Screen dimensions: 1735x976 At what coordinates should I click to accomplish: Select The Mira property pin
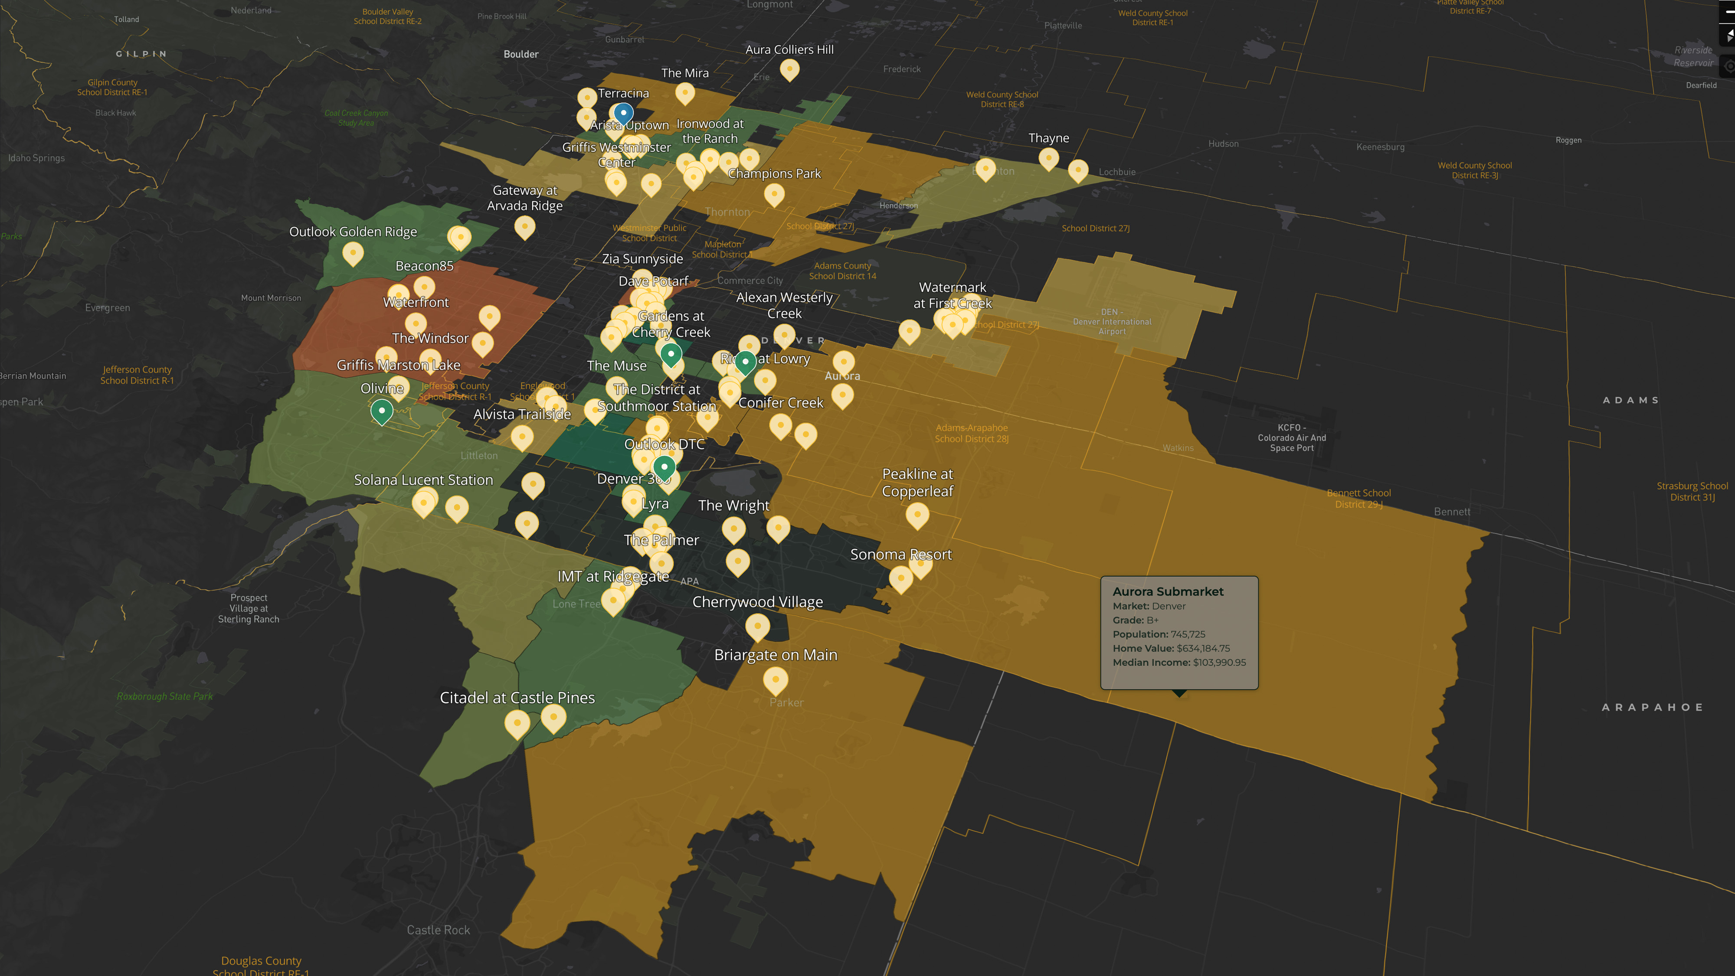coord(685,92)
